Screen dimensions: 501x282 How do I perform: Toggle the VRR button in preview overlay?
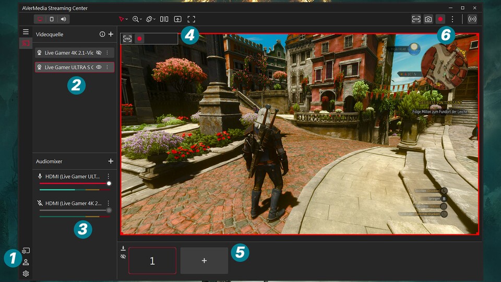click(127, 39)
